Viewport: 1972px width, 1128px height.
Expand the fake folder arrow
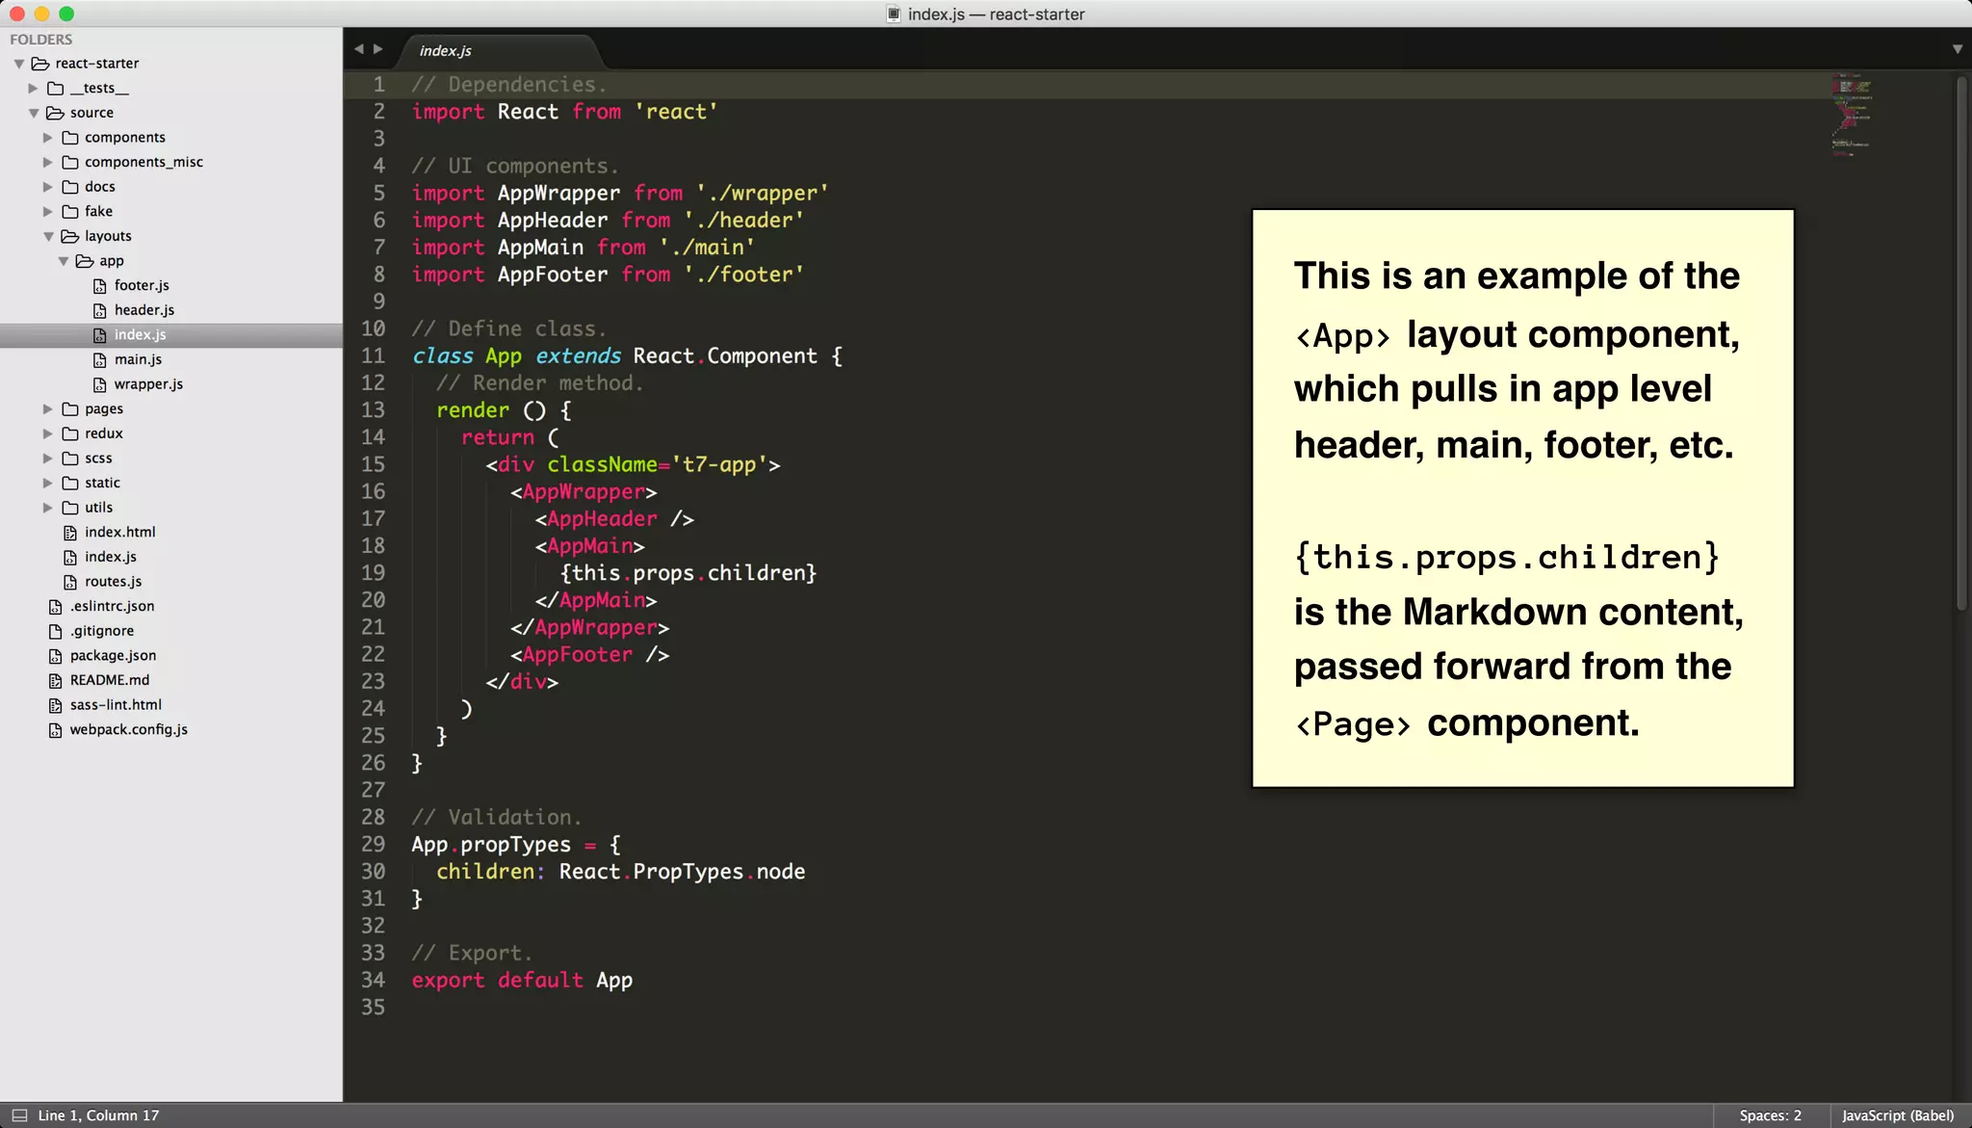(48, 212)
